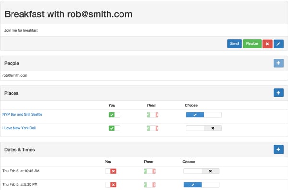Toggle Them switch for Thu Feb 5 5:30 PM
This screenshot has width=288, height=190.
pos(149,185)
